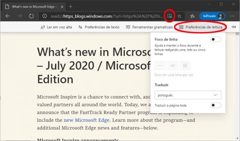240x141 pixels.
Task: Enable the Foco de linha switch
Action: click(216, 40)
